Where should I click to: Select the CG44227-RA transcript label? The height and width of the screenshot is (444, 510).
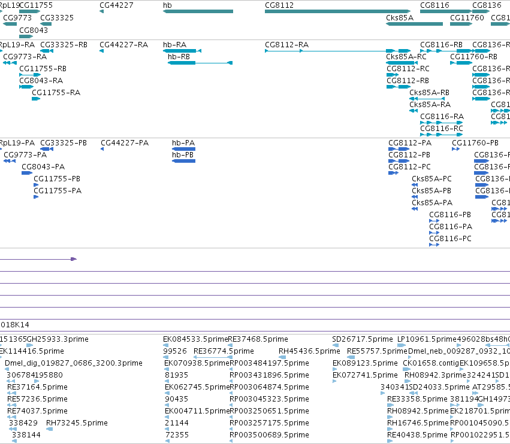coord(123,44)
